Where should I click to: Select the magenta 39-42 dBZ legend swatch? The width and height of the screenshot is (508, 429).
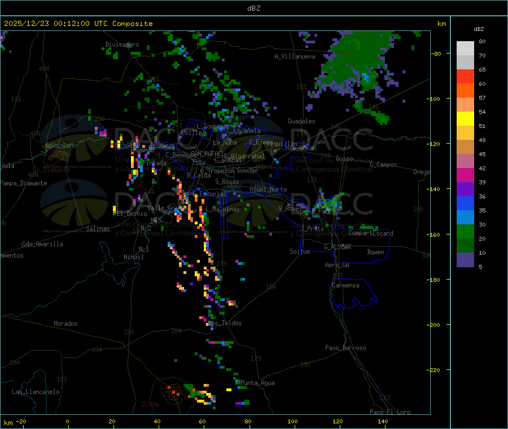[x=465, y=175]
